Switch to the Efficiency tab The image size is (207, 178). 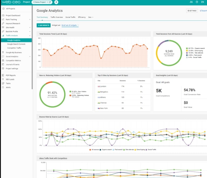point(82,17)
